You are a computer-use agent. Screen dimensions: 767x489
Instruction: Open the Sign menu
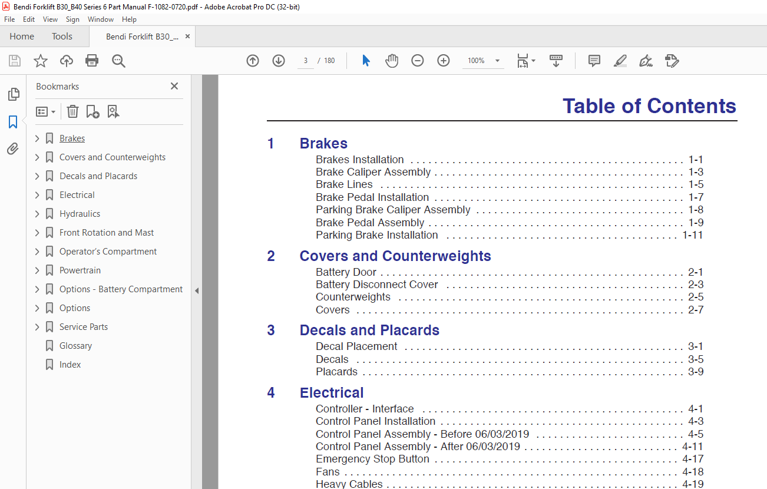click(72, 19)
